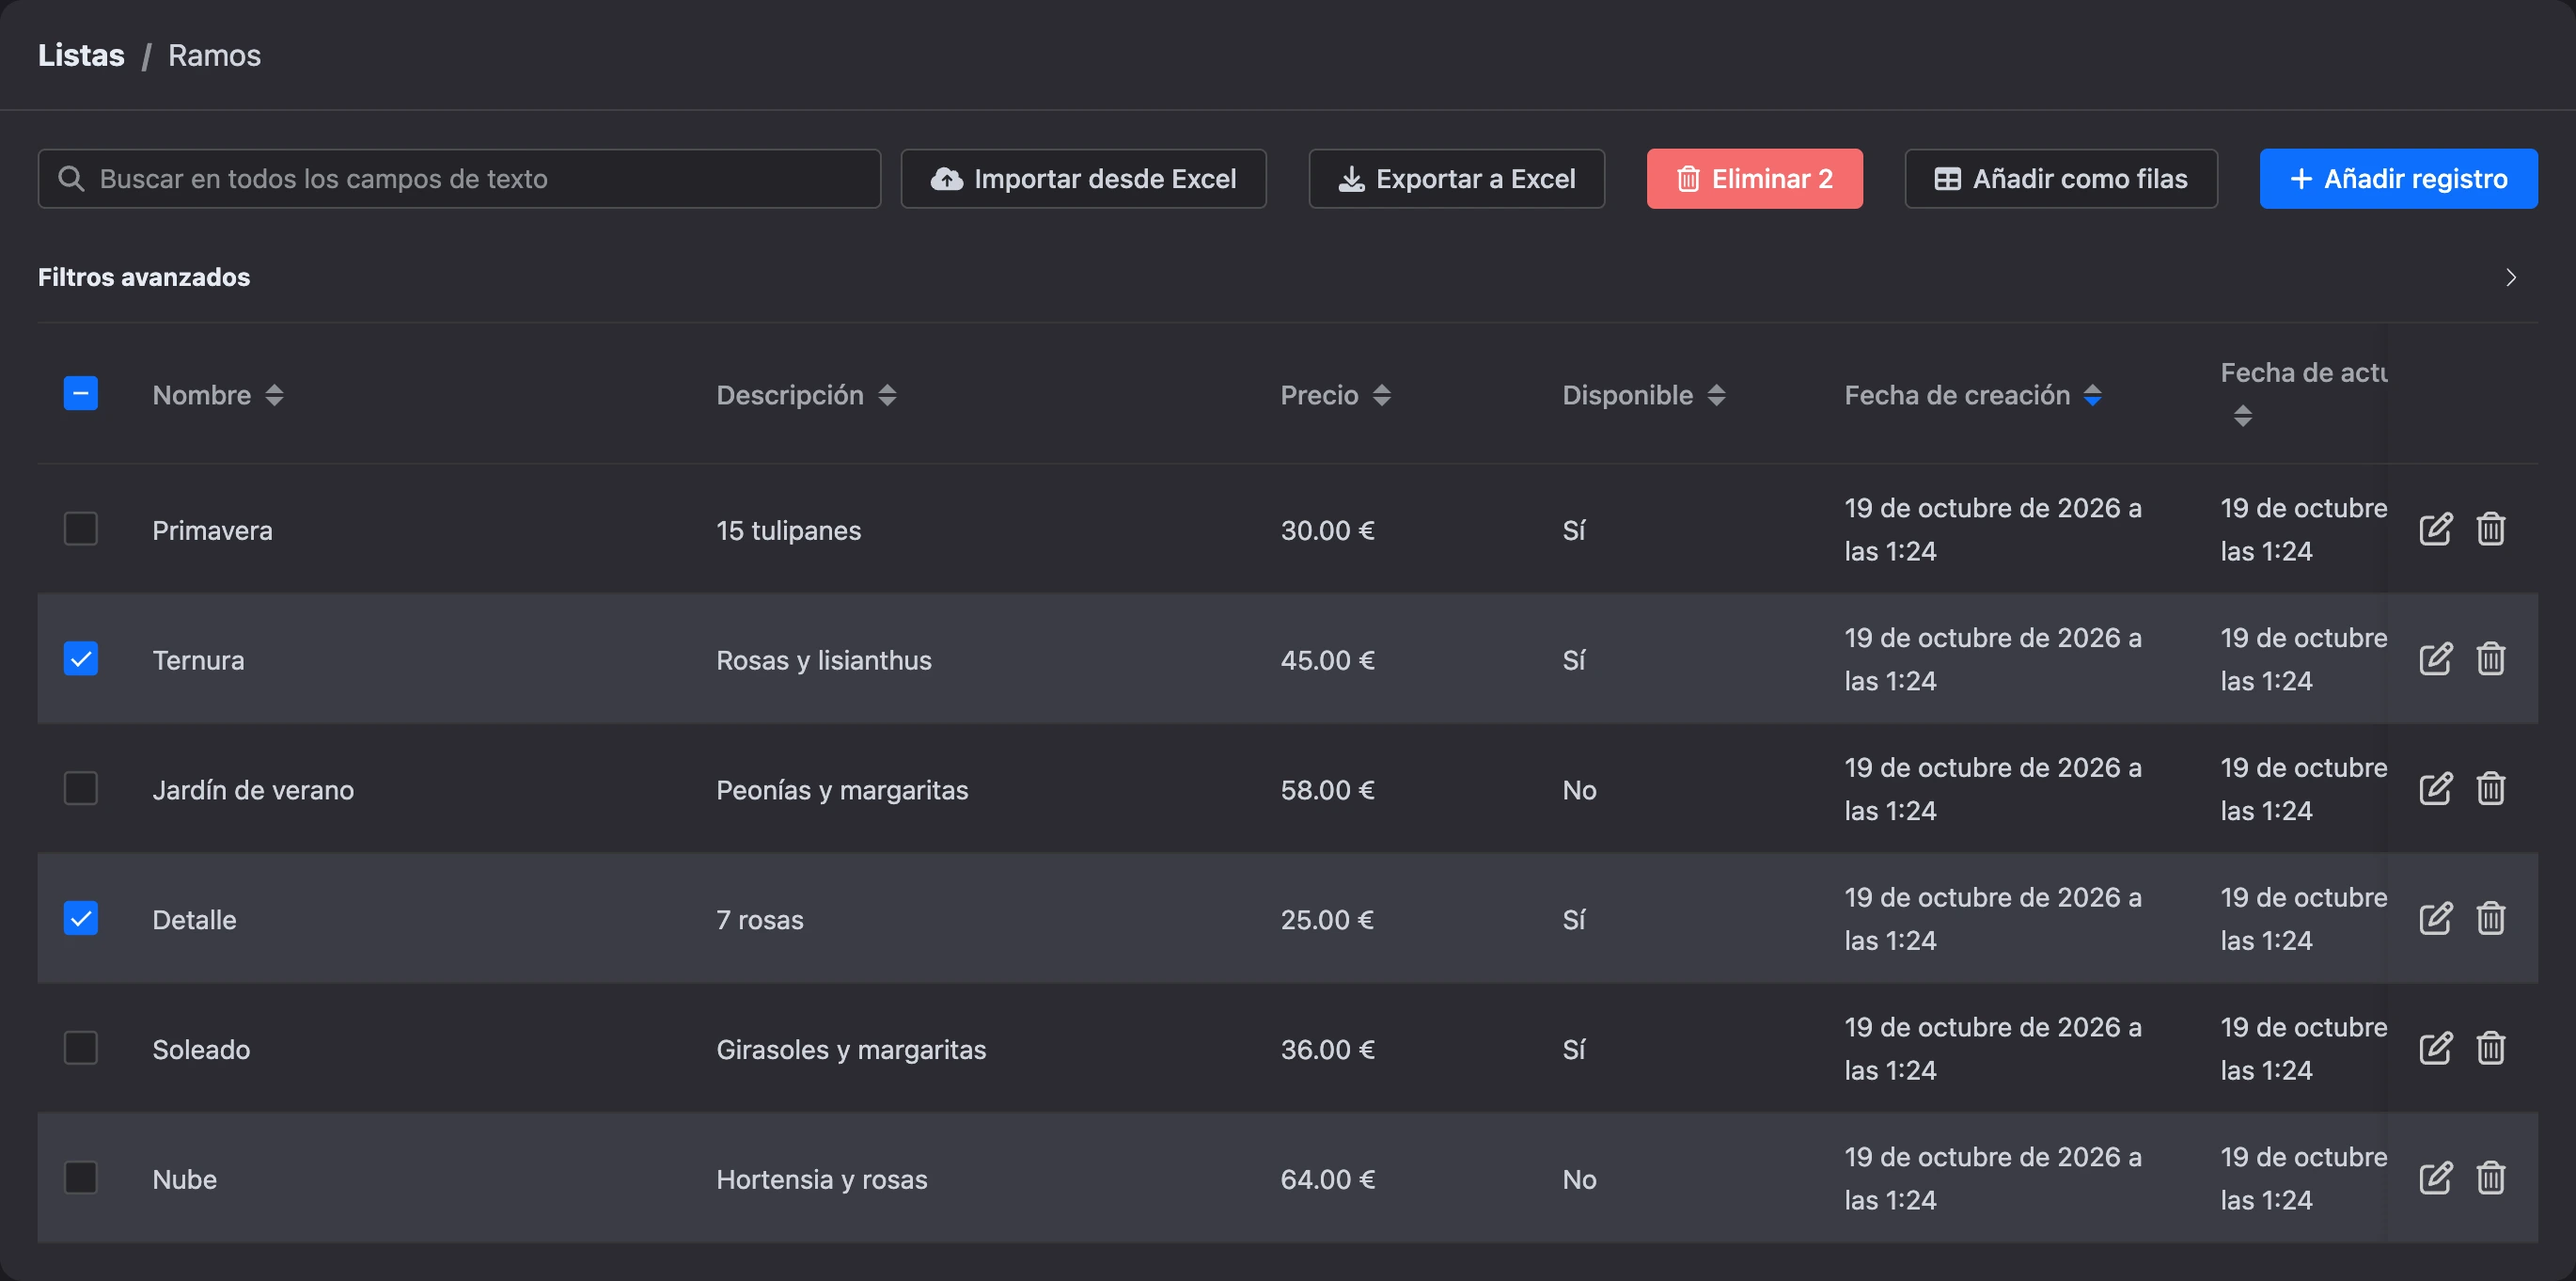
Task: Delete the Jardín de verano row
Action: pos(2490,788)
